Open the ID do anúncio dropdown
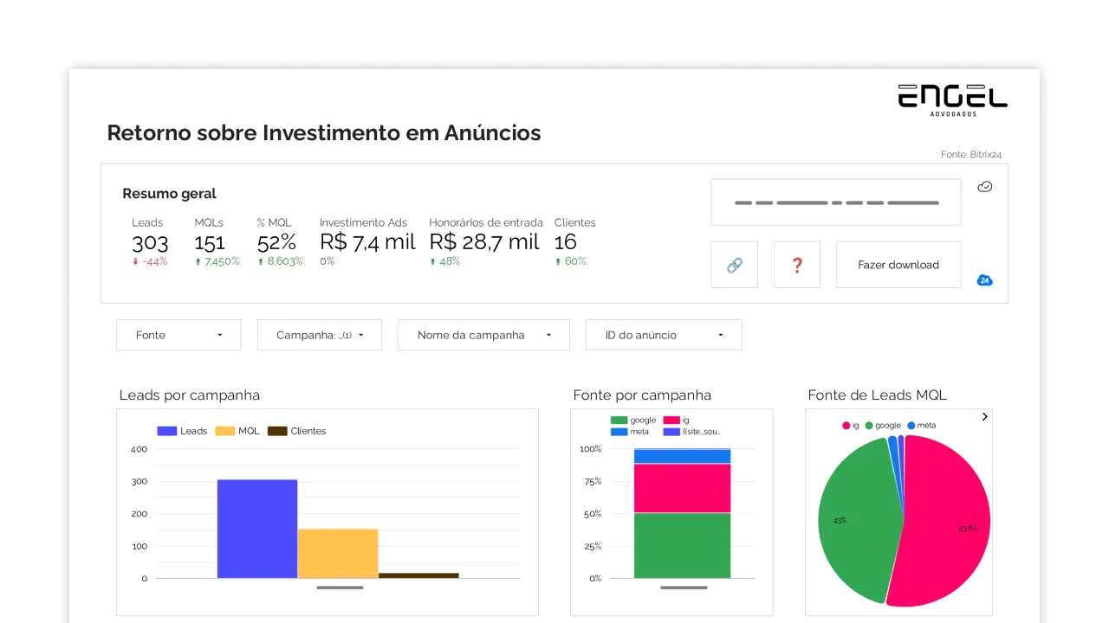 click(x=663, y=335)
